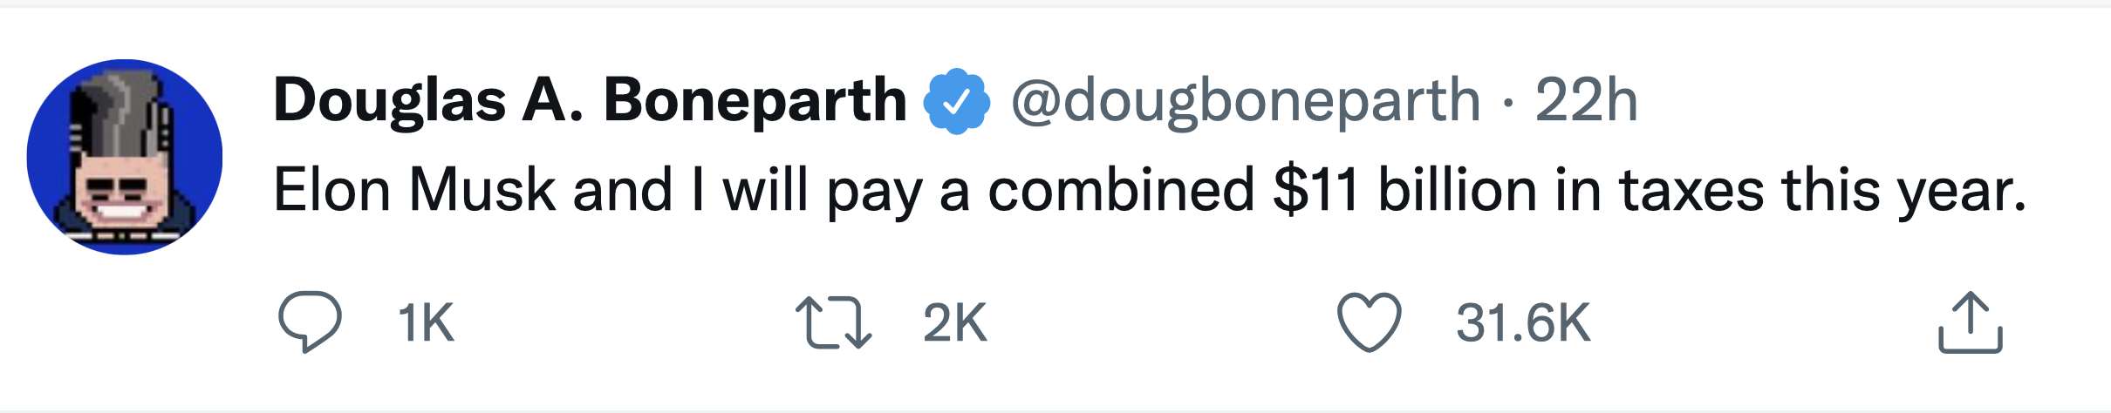Open the pixel-art profile avatar
The height and width of the screenshot is (413, 2111).
pos(125,157)
